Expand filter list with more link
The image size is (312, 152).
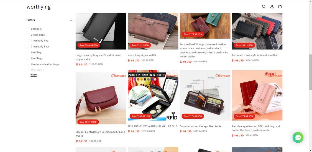click(34, 74)
